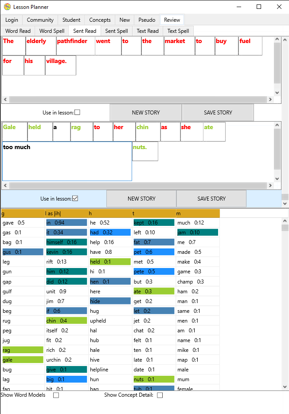The width and height of the screenshot is (289, 414).
Task: Select the Sent Read sub-tab
Action: pyautogui.click(x=85, y=31)
